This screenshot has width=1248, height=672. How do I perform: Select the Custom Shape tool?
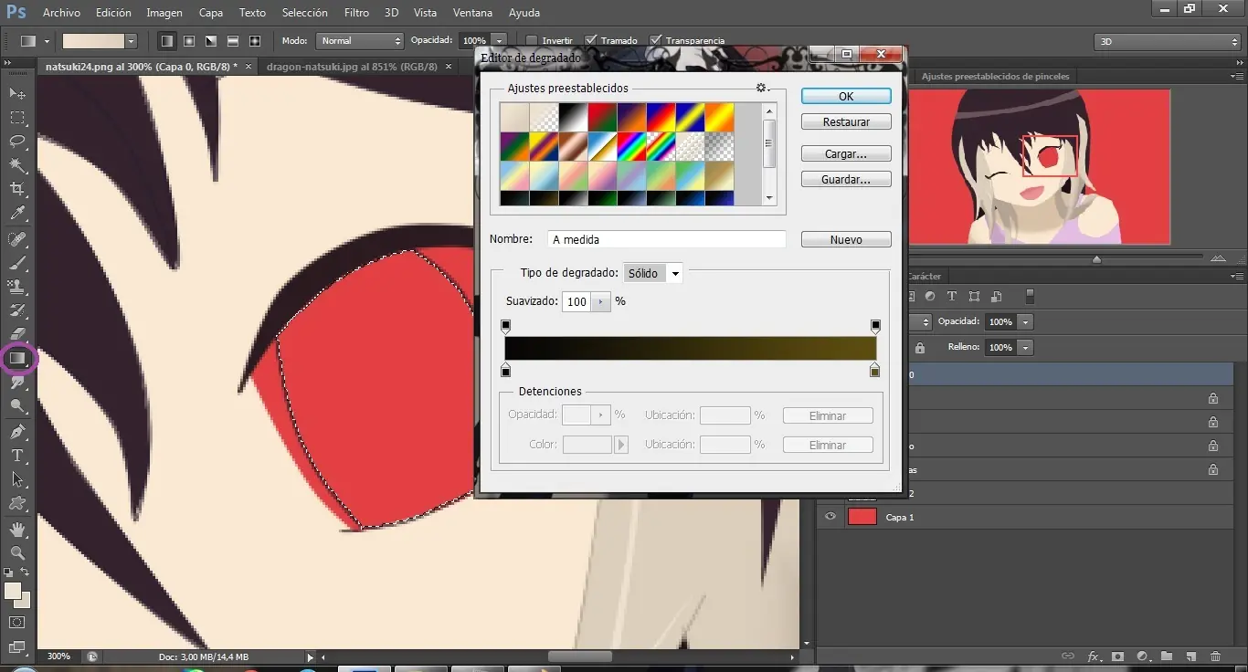click(17, 503)
